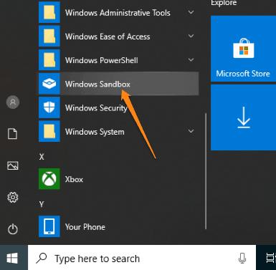Image resolution: width=276 pixels, height=270 pixels.
Task: Expand the Windows System chevron
Action: 191,131
